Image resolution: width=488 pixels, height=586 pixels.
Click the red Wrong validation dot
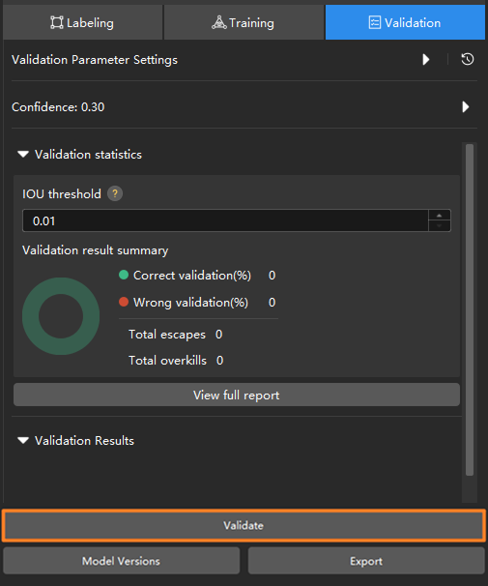(x=124, y=302)
